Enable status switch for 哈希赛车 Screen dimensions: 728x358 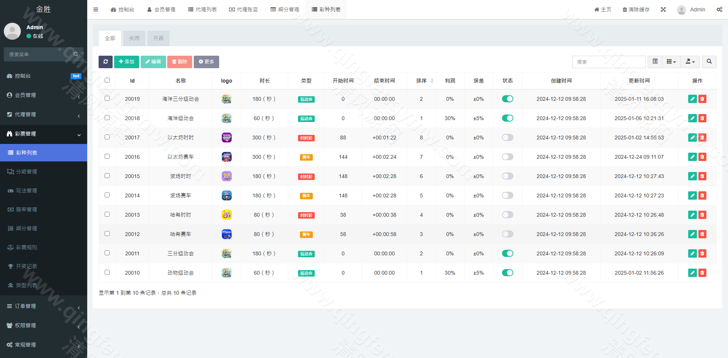tap(507, 234)
